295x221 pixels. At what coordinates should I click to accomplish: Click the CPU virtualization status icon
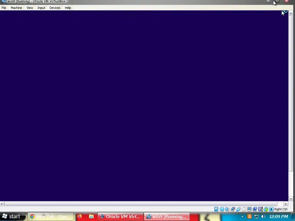coord(260,209)
